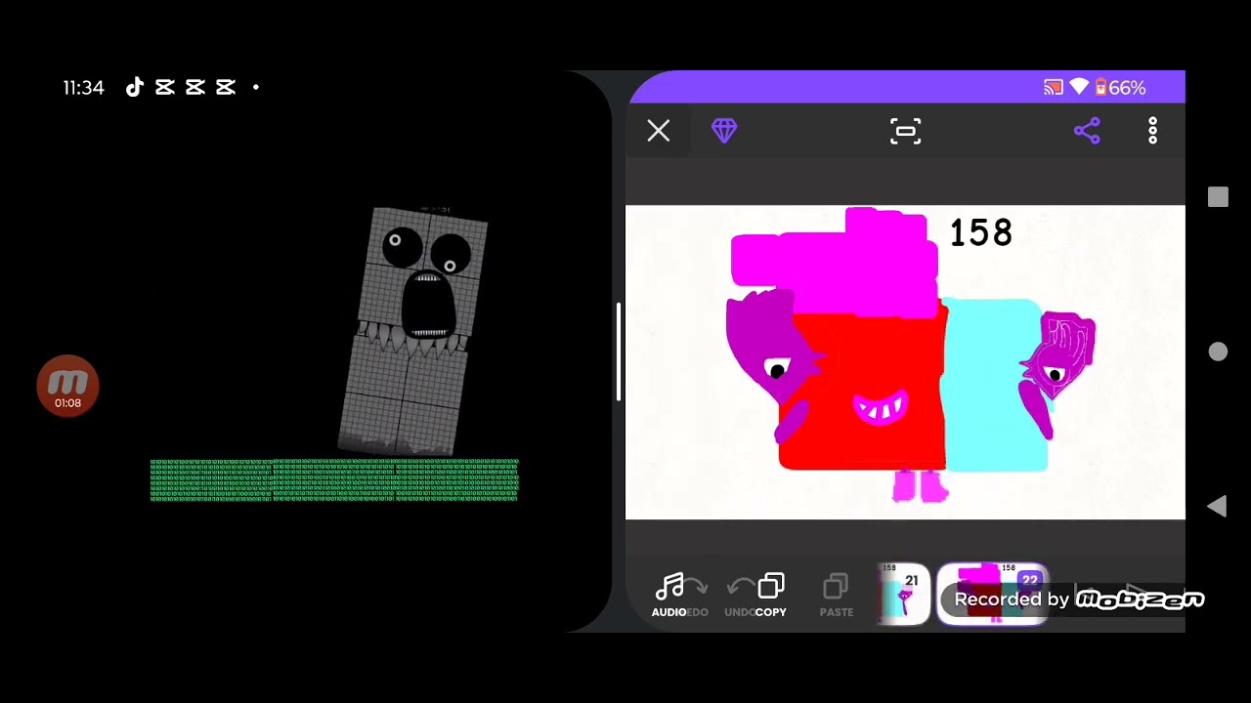Close the animation editor with X
The height and width of the screenshot is (703, 1251).
659,131
